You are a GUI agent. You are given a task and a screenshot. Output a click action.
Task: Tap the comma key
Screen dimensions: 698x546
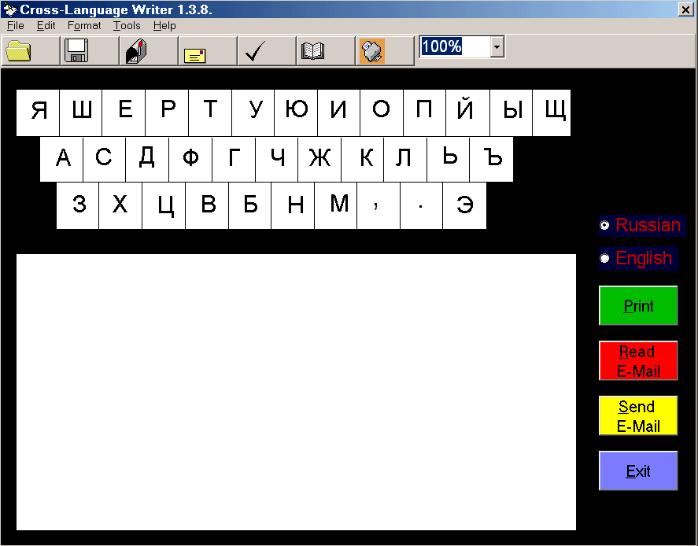point(379,205)
